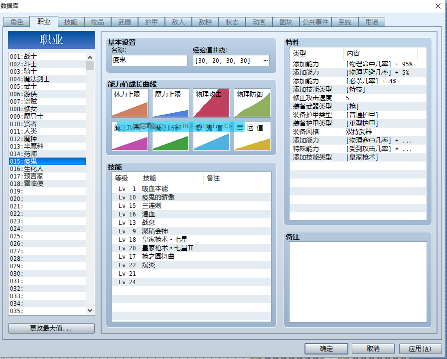Select class 016:生化人 in the list
Viewport: 447px width, 359px height.
[47, 169]
